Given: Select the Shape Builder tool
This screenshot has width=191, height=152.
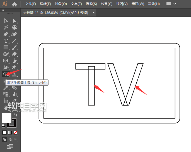Looking at the screenshot, I should coord(6,74).
